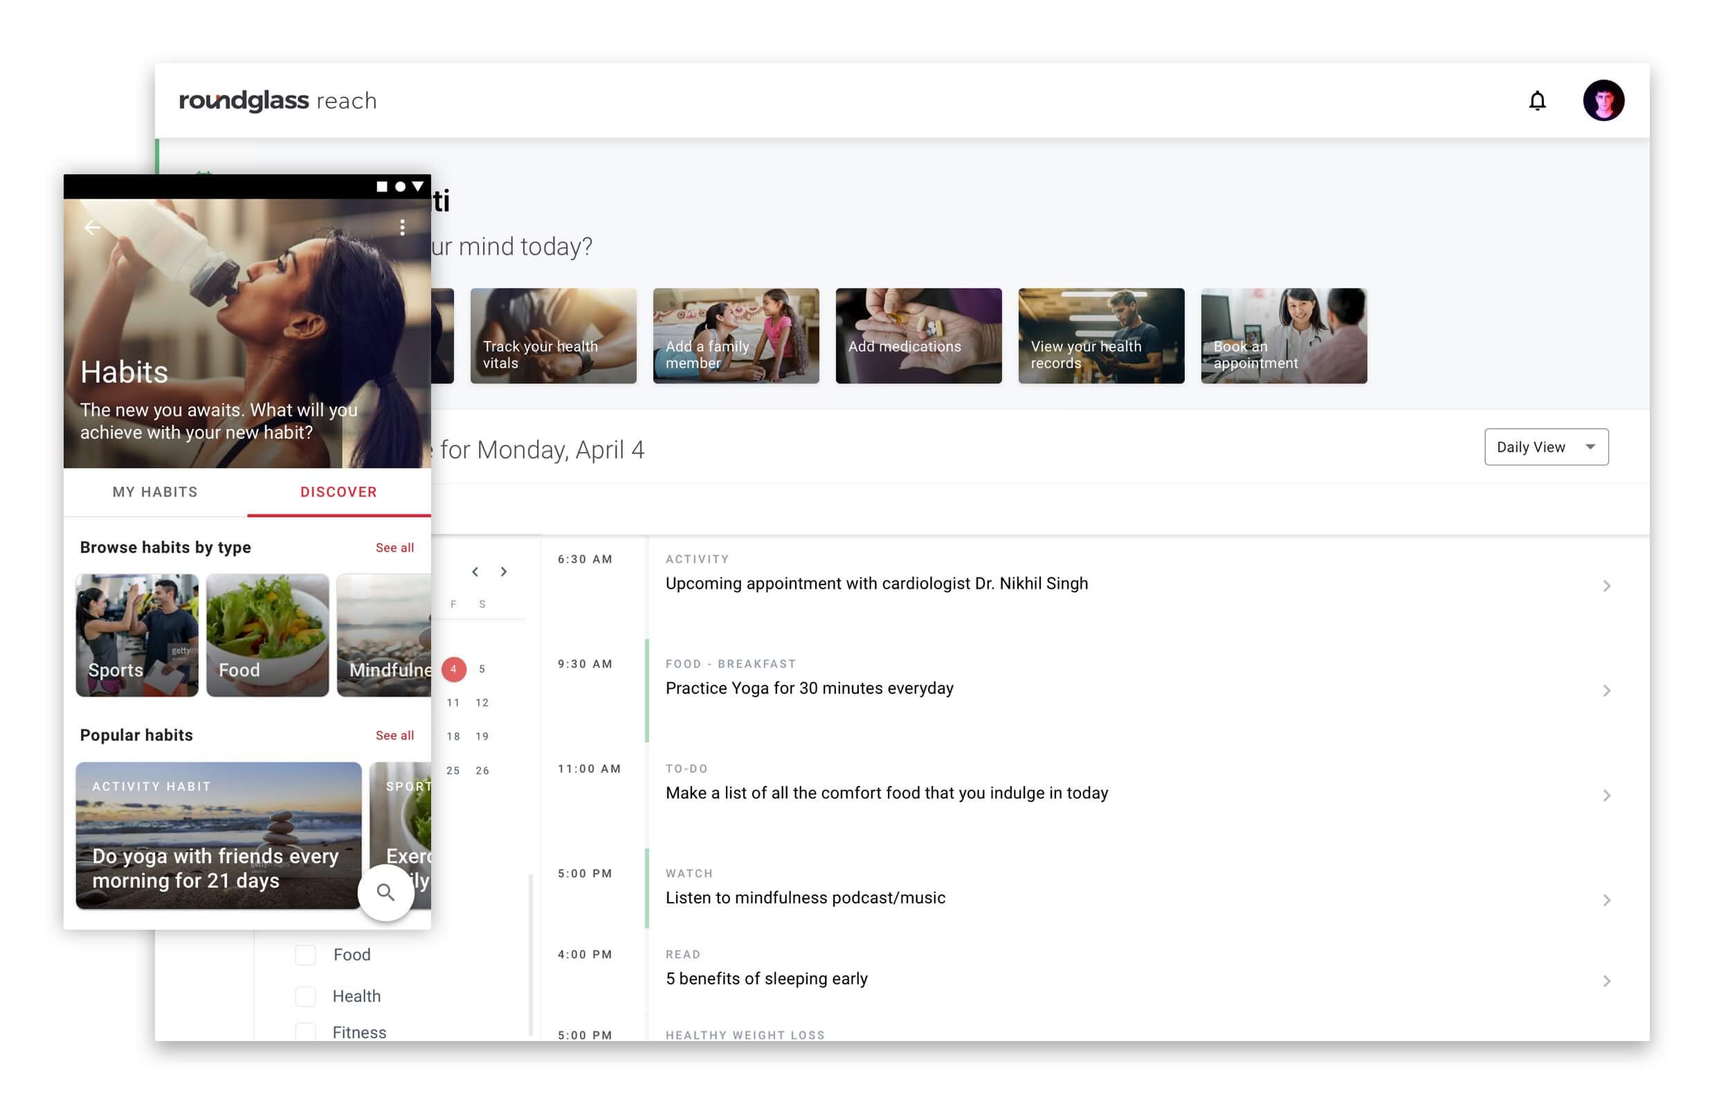Go to previous month in mini calendar
Viewport: 1719px width, 1104px height.
click(x=475, y=571)
